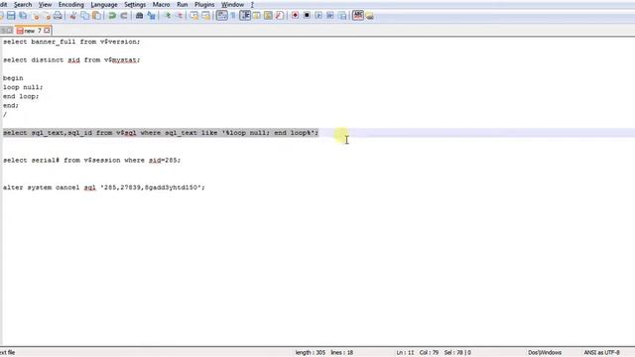Click line 'select serial# from v$session'
Screen dimensions: 635x357
click(92, 161)
